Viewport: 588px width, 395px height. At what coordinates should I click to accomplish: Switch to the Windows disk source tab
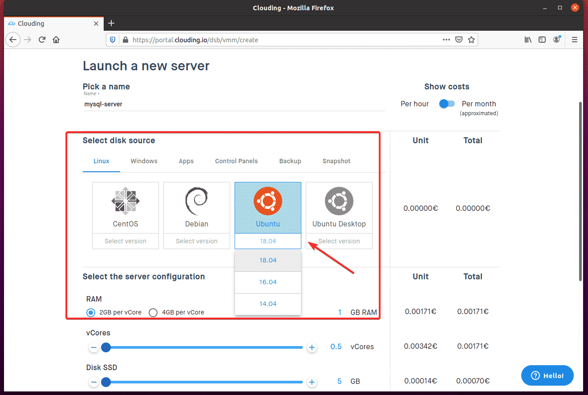click(x=144, y=161)
